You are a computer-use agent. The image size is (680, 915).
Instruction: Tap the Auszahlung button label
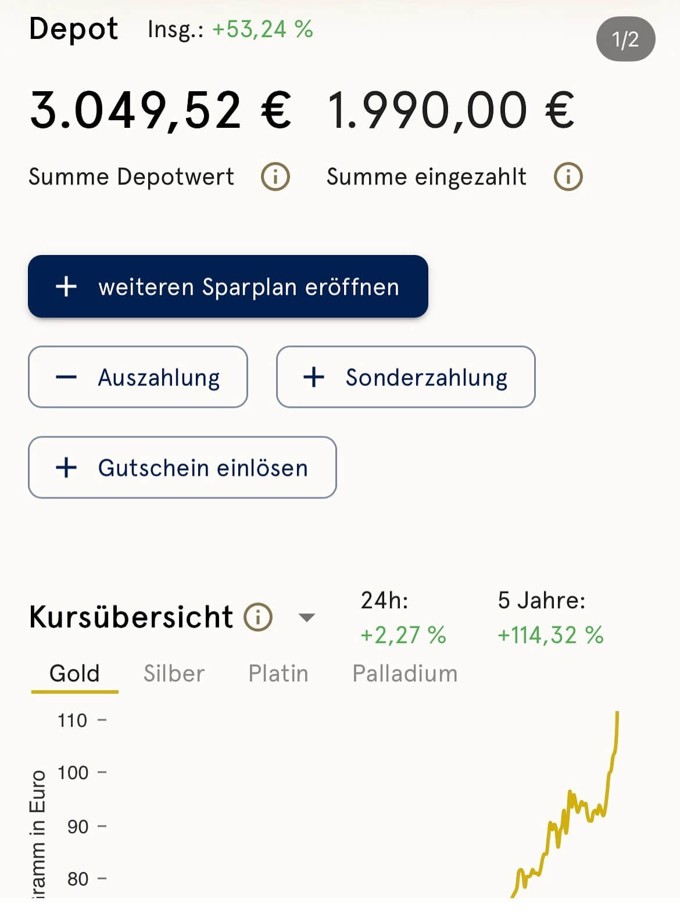159,378
